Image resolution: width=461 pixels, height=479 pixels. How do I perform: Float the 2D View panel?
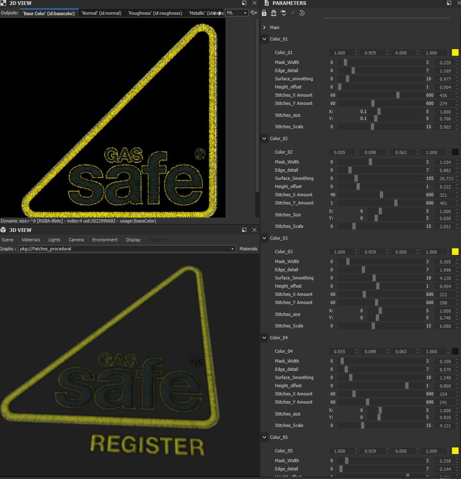click(x=244, y=3)
